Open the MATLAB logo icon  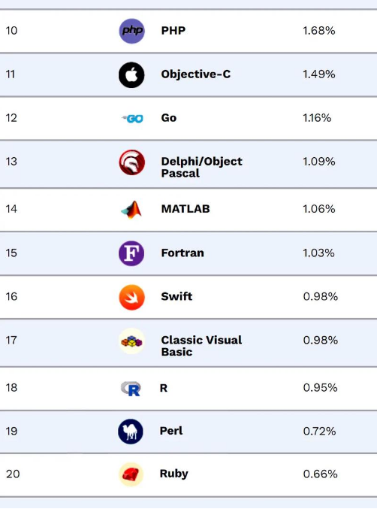pos(131,210)
